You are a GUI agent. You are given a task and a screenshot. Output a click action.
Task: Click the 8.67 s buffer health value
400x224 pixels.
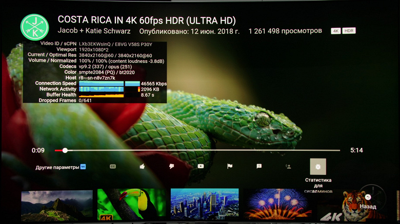click(148, 95)
